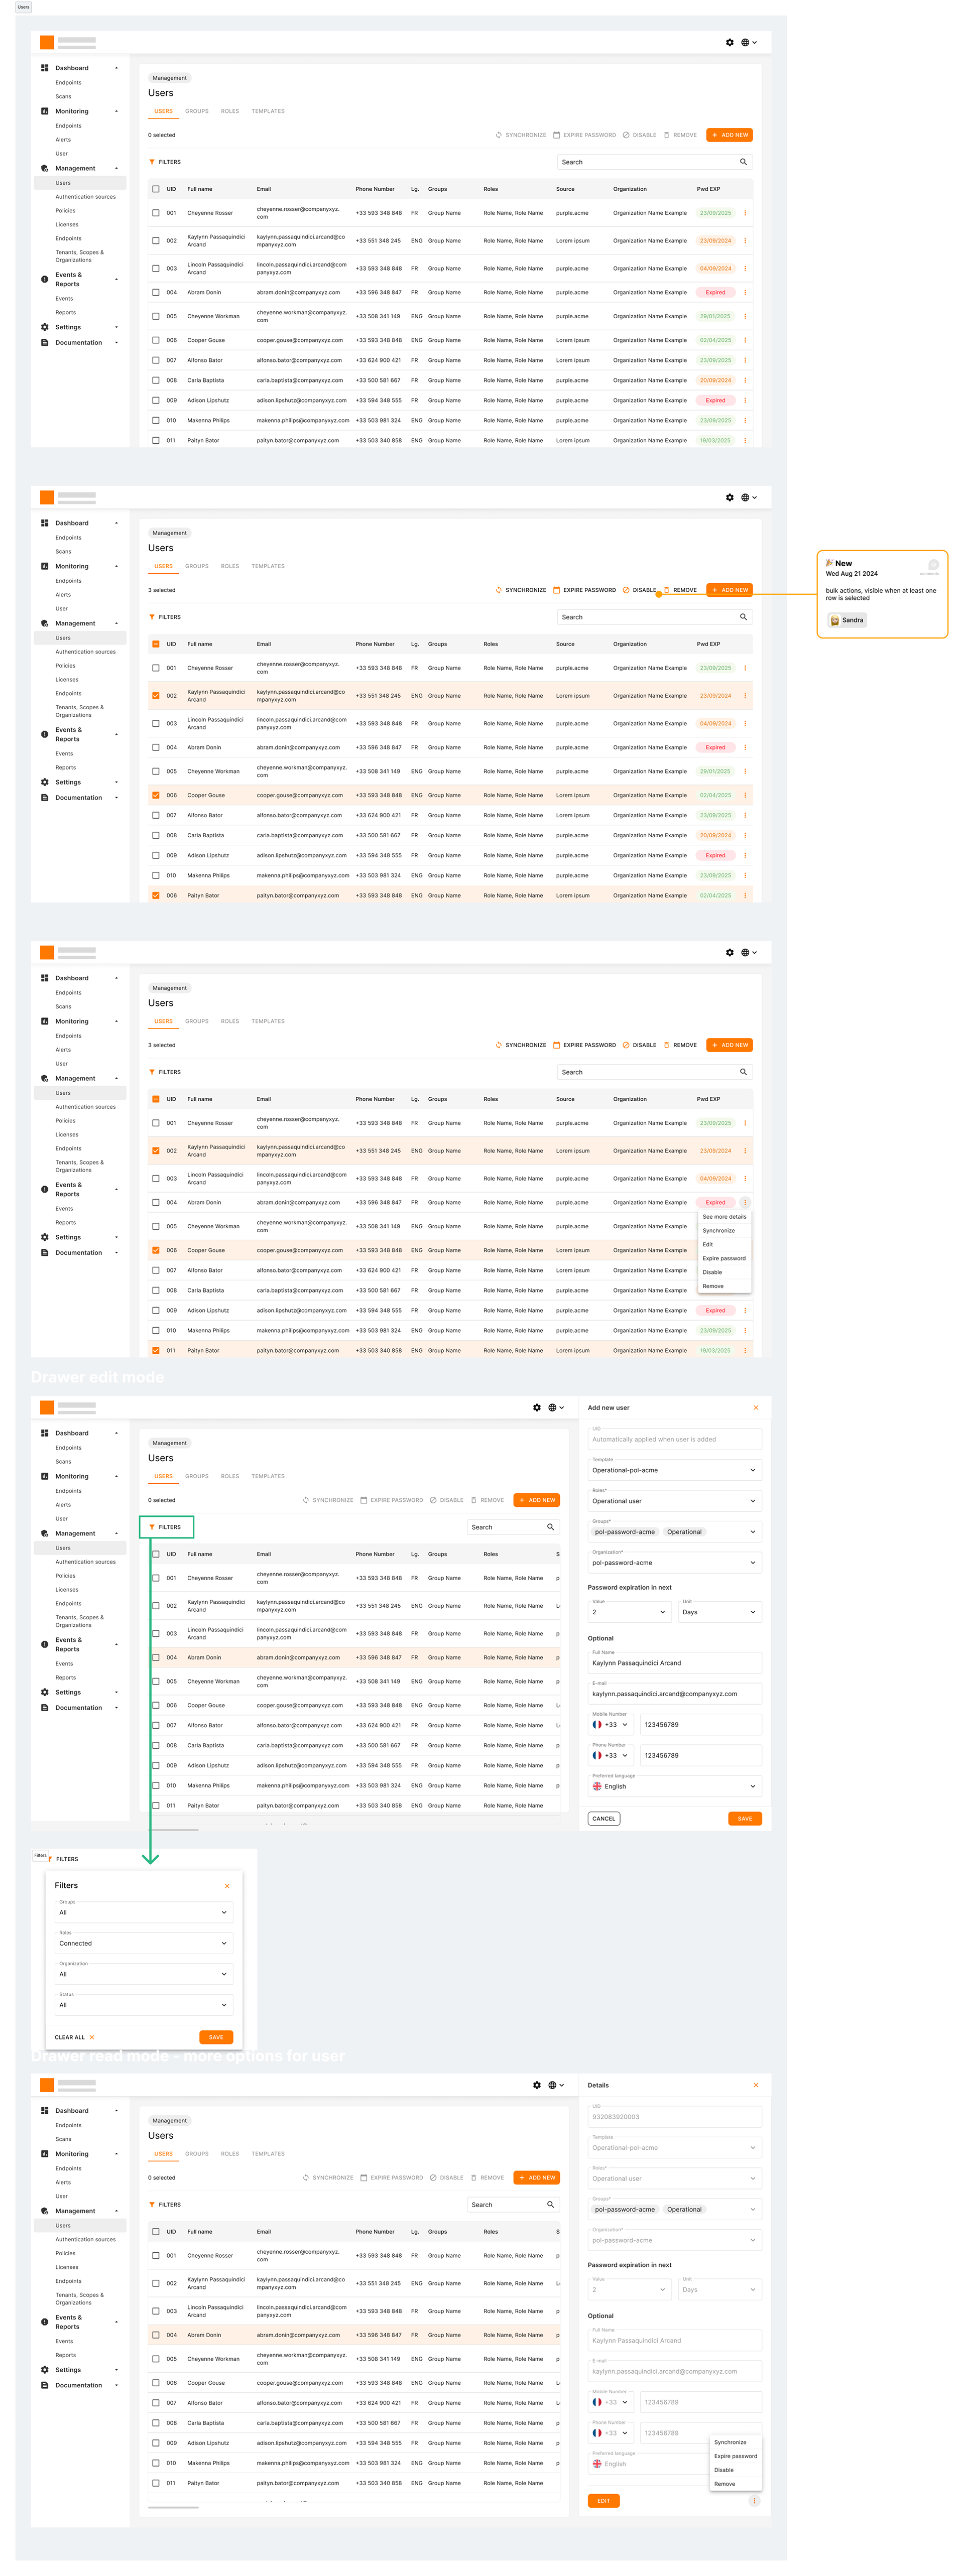Image resolution: width=964 pixels, height=2576 pixels.
Task: Click the orange EDIT button in Details drawer
Action: (603, 2501)
